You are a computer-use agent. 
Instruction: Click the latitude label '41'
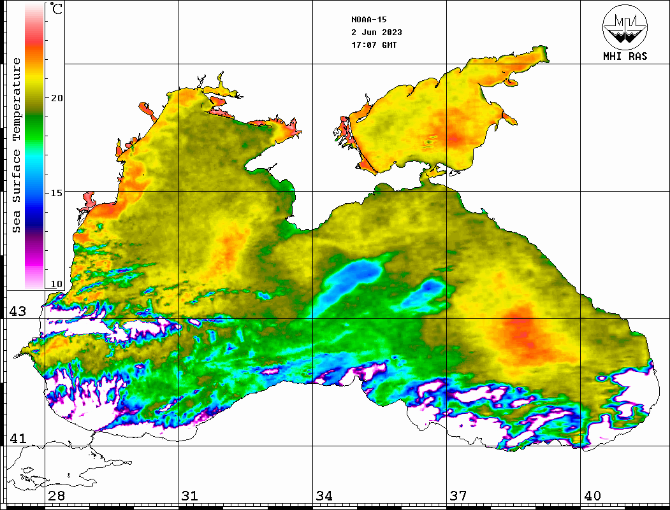pyautogui.click(x=18, y=439)
